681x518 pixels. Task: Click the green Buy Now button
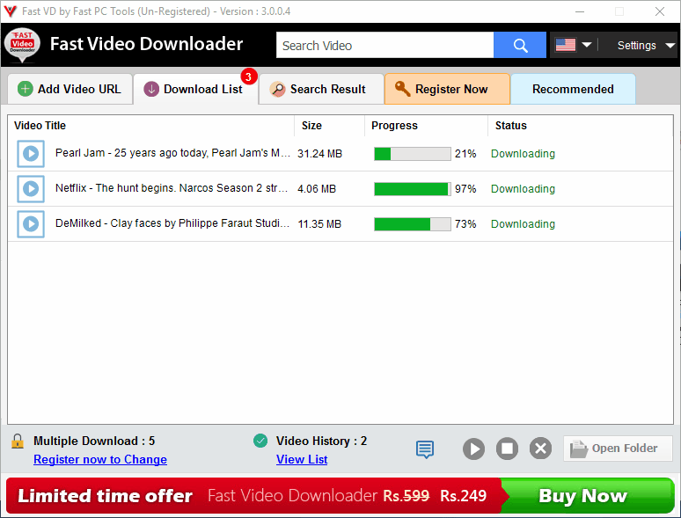click(x=587, y=495)
